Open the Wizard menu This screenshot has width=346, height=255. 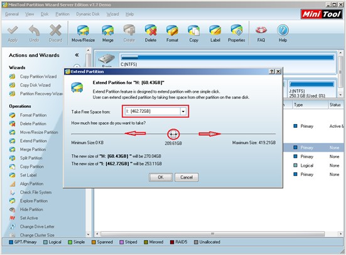112,14
